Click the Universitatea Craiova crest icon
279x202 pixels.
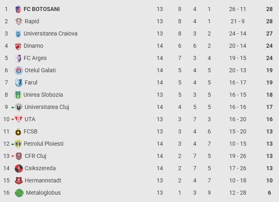(18, 33)
